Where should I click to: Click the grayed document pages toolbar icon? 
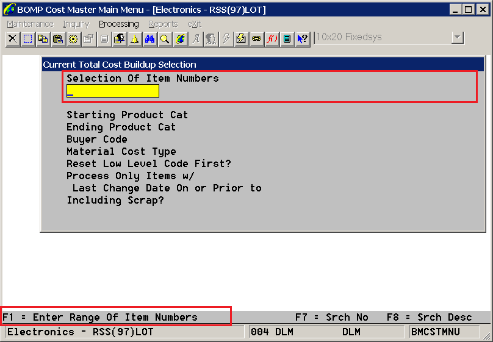coord(104,39)
